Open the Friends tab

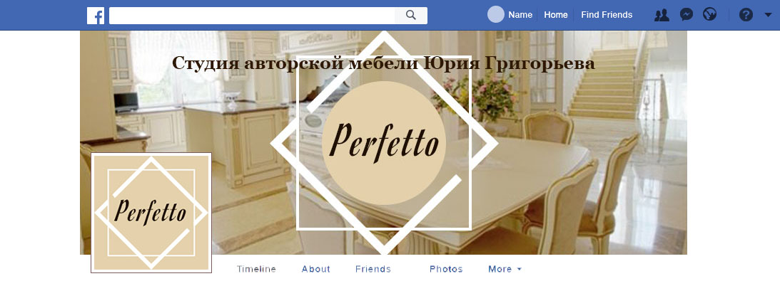(373, 269)
